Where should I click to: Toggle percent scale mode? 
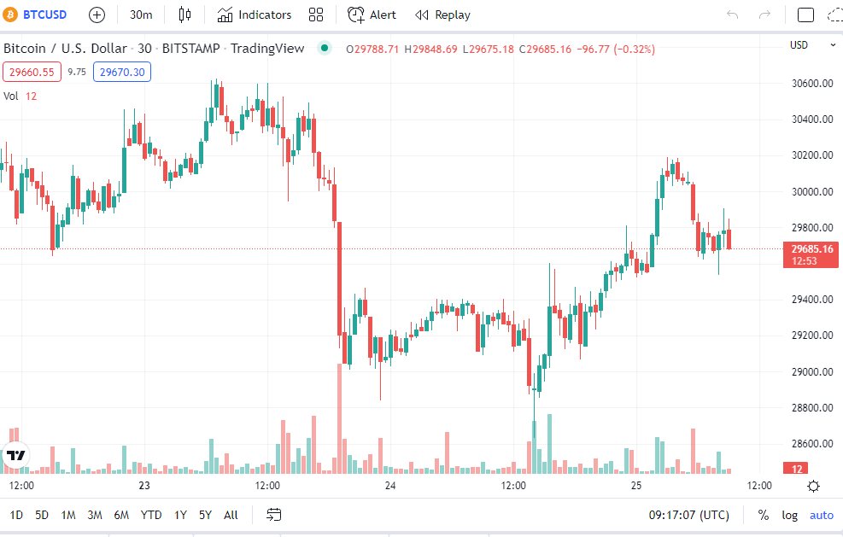click(x=763, y=515)
